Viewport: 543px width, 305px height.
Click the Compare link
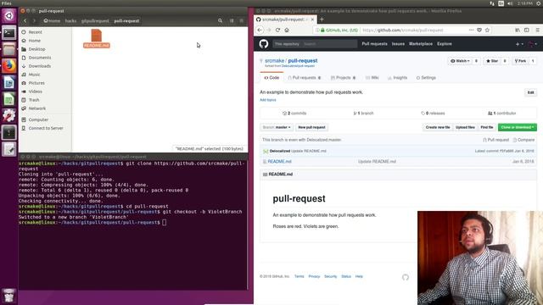[523, 140]
